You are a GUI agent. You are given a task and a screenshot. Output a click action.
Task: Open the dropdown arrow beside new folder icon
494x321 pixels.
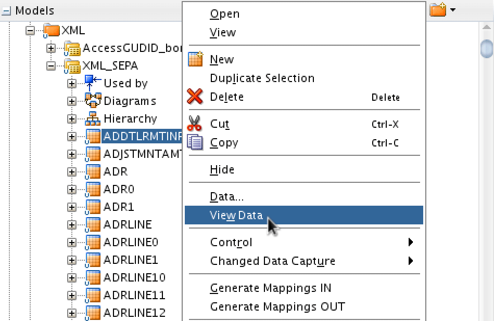tap(453, 10)
